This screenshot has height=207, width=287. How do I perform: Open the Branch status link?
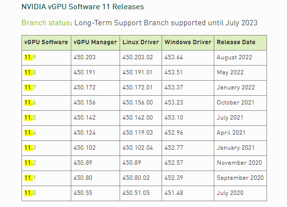click(45, 23)
